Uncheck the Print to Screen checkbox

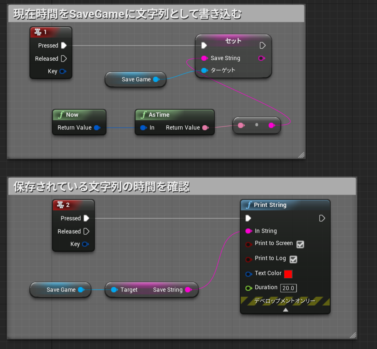(300, 244)
